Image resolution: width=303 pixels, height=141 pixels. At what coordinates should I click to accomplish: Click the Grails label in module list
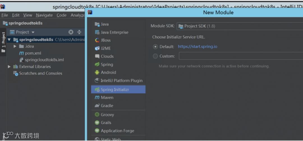click(106, 123)
